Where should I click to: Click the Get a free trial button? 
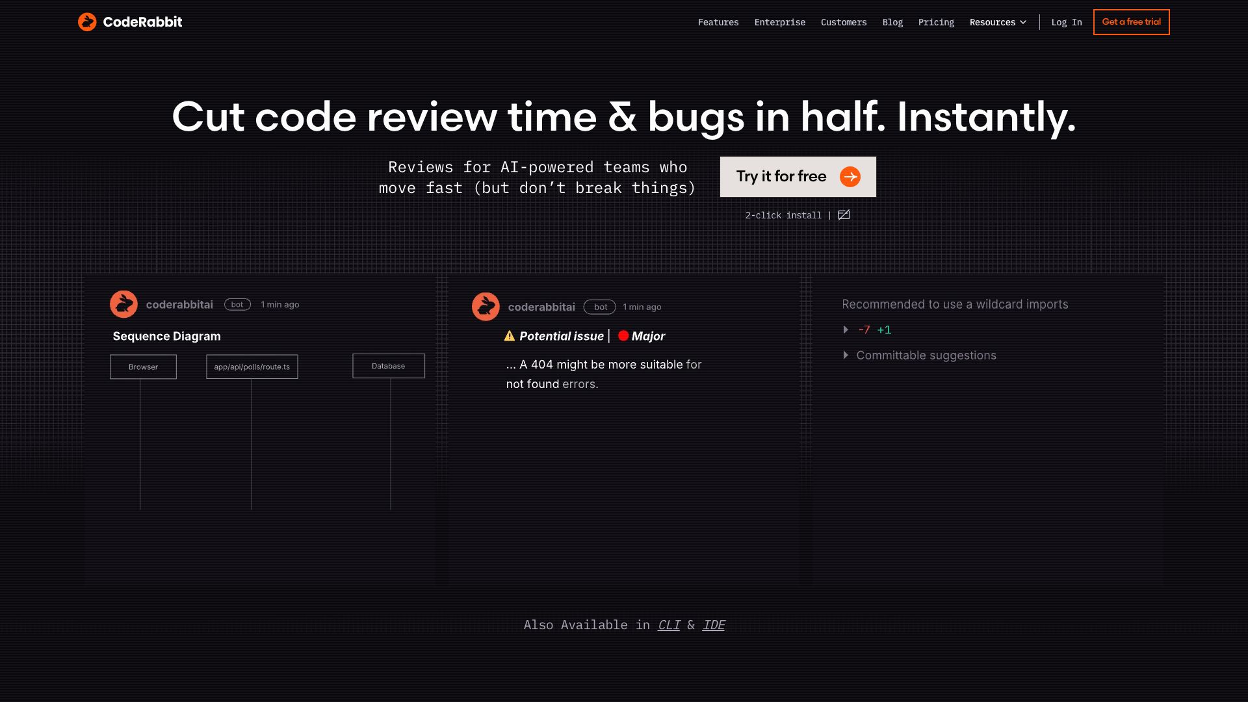[x=1131, y=21]
